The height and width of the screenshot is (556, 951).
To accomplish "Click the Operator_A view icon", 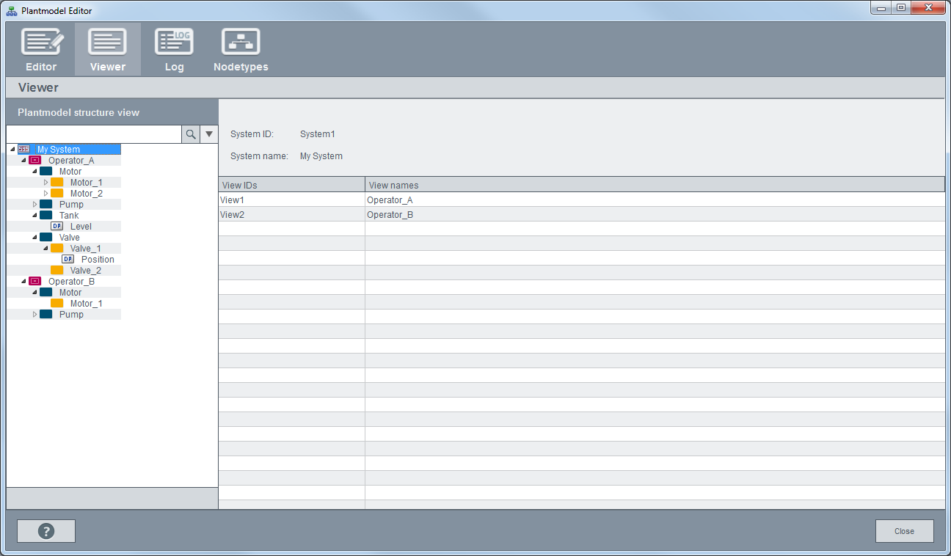I will (34, 161).
